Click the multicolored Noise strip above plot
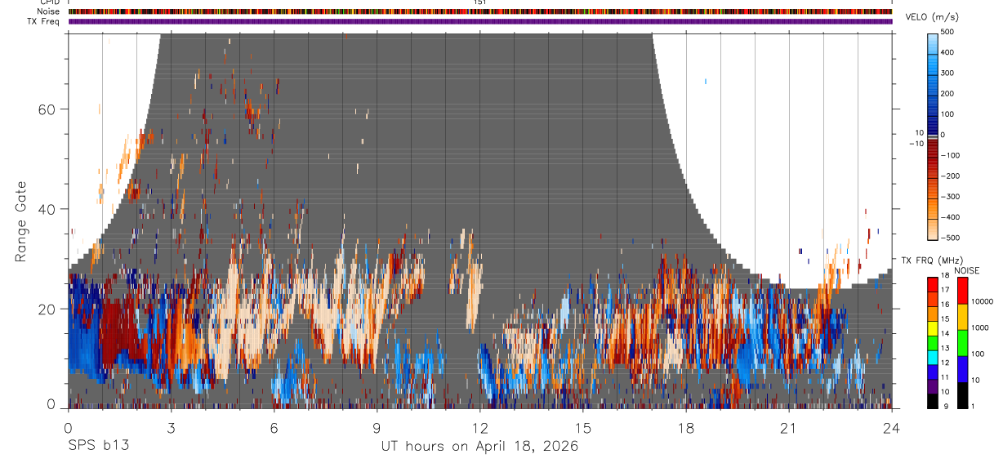 coord(480,11)
